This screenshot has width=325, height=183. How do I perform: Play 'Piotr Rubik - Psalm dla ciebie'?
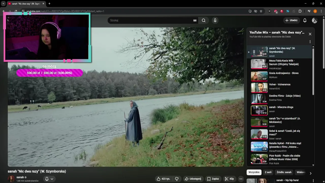coord(279,159)
